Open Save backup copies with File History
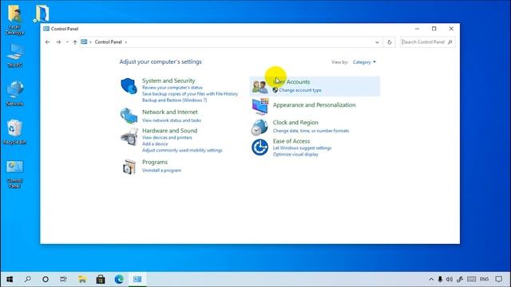The width and height of the screenshot is (511, 287). pos(190,94)
